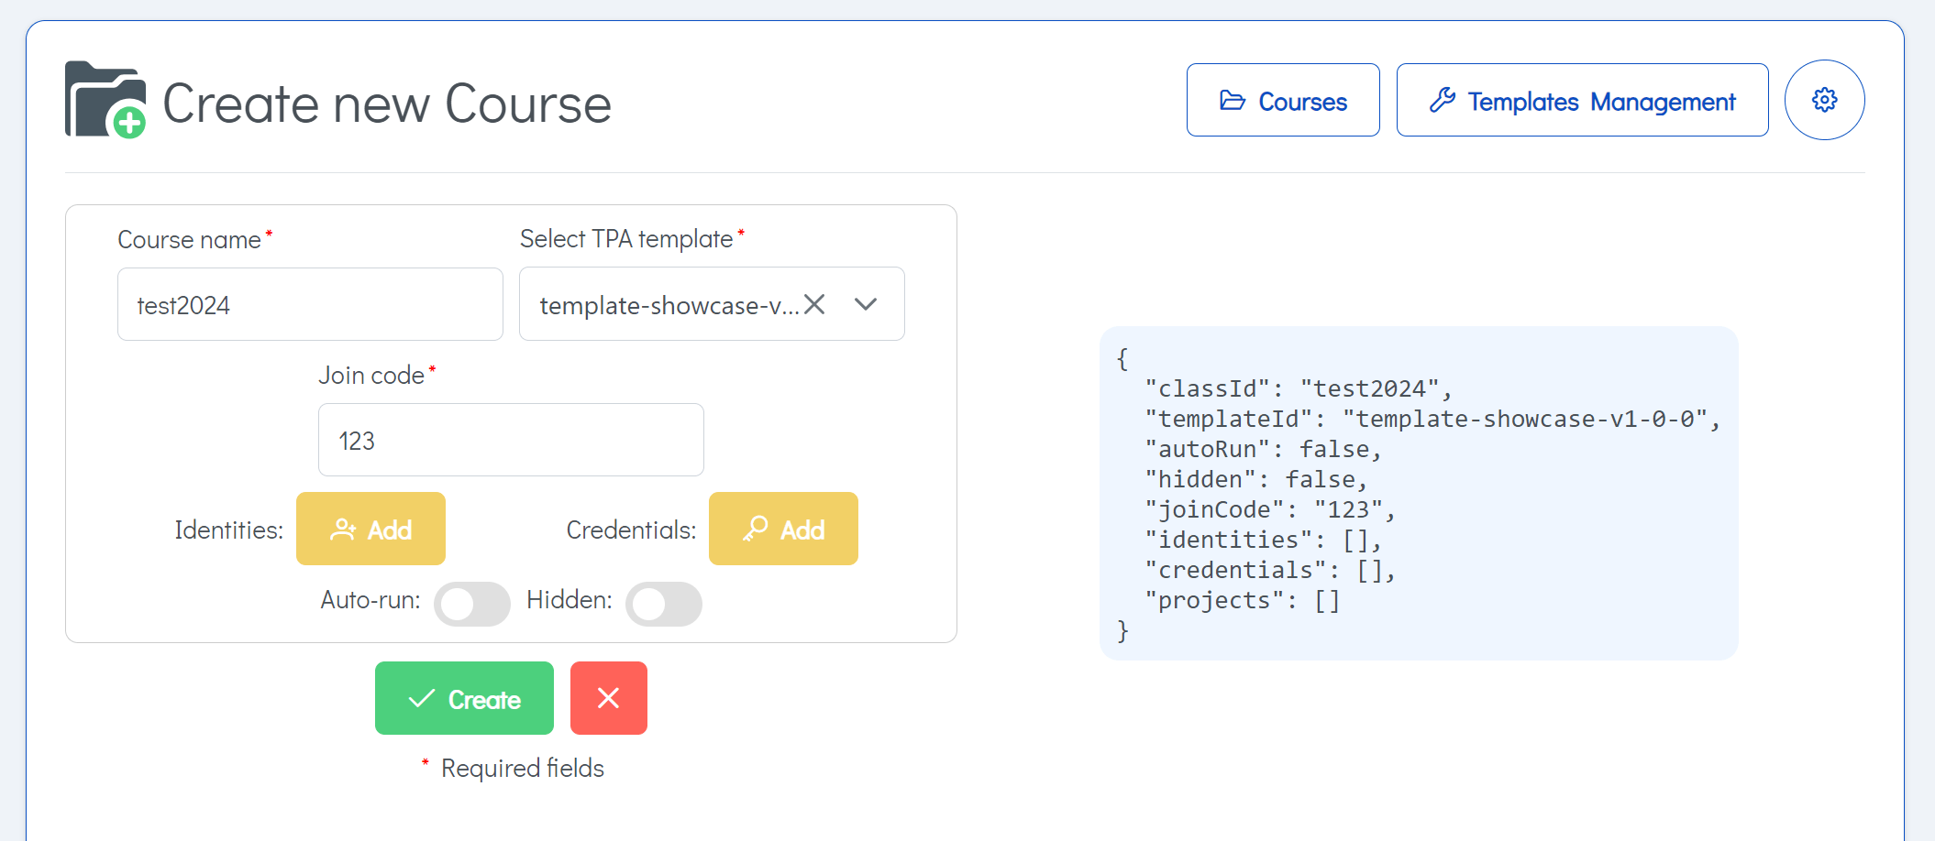Click the create-course folder icon

pyautogui.click(x=105, y=100)
